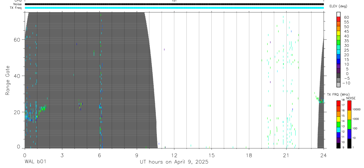Viewport: 364px width, 168px height.
Task: Click the black NOISE swatch between 1 and 10
Action: (x=349, y=143)
